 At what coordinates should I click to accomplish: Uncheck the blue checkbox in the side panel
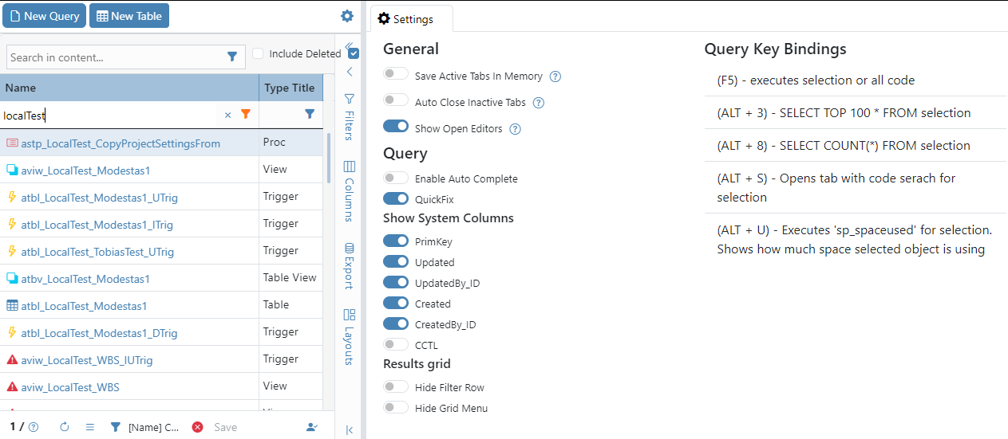[354, 53]
